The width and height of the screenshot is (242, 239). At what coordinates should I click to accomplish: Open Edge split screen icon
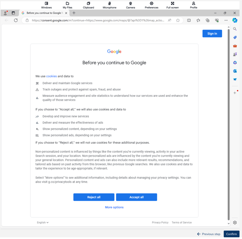tap(189, 20)
